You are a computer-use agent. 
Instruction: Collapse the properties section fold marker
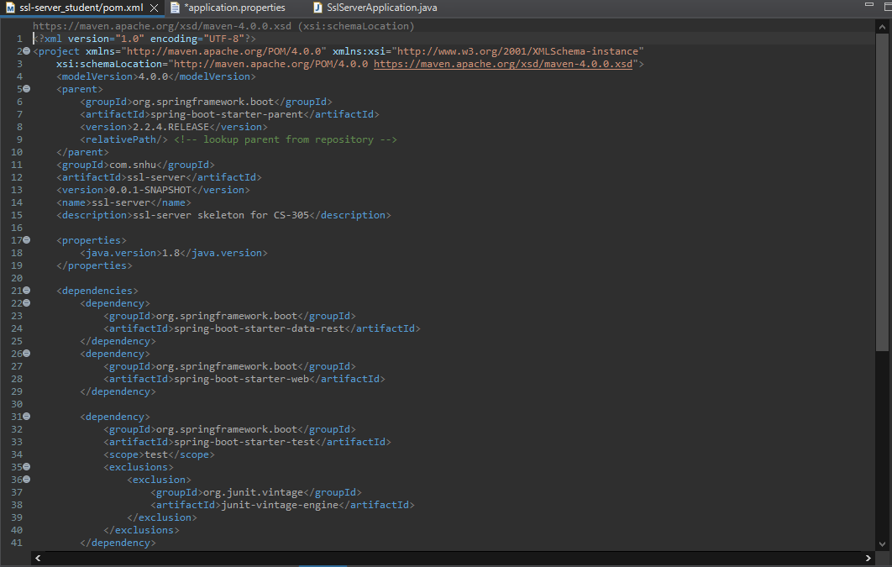click(x=26, y=240)
